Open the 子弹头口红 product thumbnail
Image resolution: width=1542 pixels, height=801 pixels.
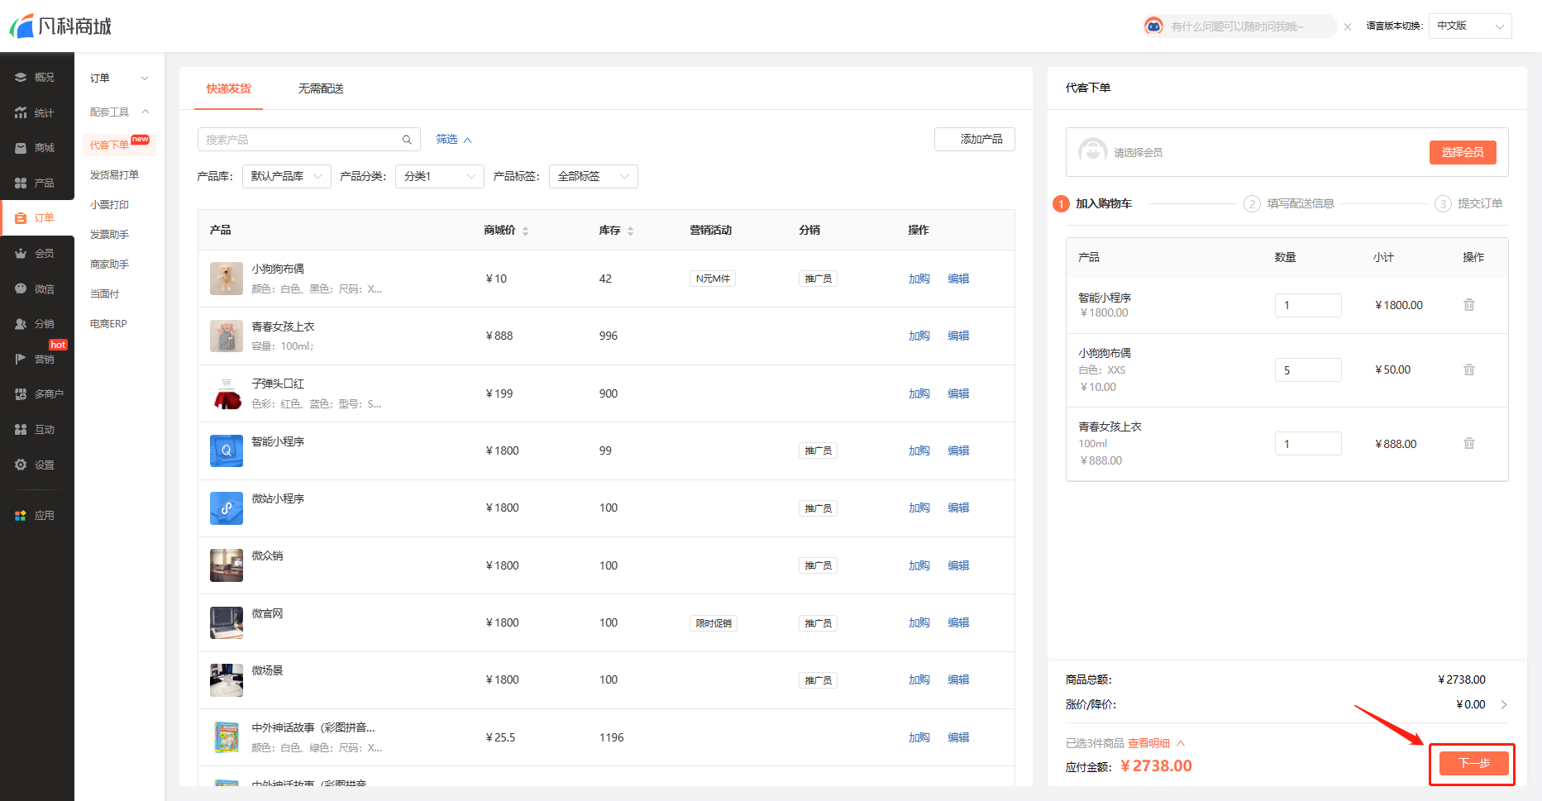(226, 393)
